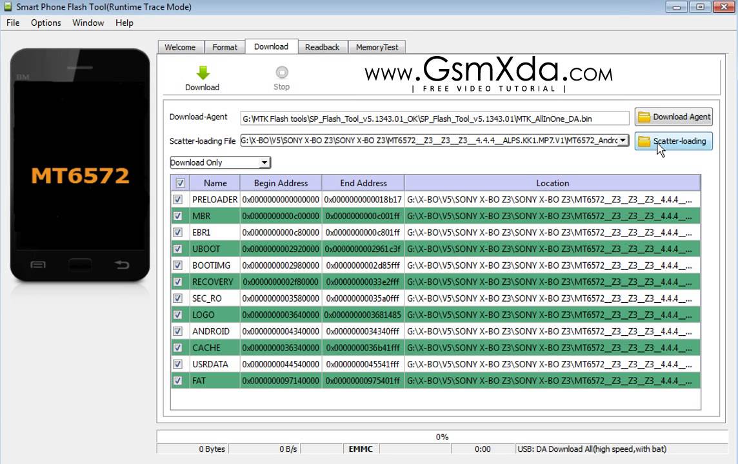Image resolution: width=738 pixels, height=464 pixels.
Task: Toggle the select-all checkbox in table header
Action: click(x=180, y=183)
